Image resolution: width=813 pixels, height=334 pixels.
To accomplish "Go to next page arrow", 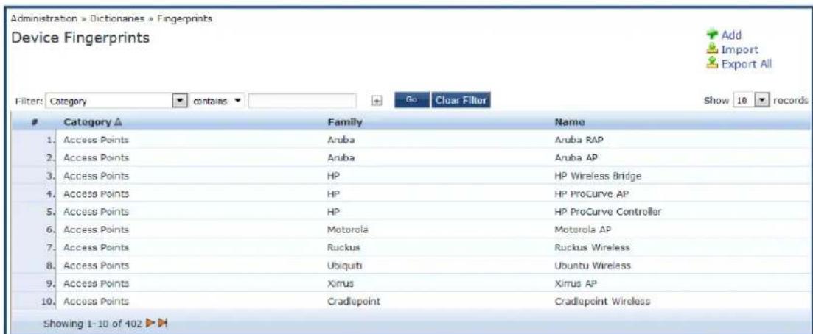I will pos(151,324).
